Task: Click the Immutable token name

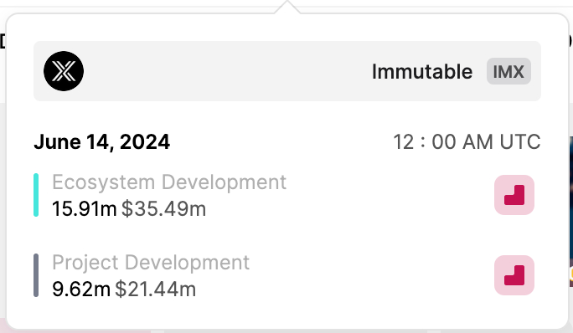Action: 422,71
